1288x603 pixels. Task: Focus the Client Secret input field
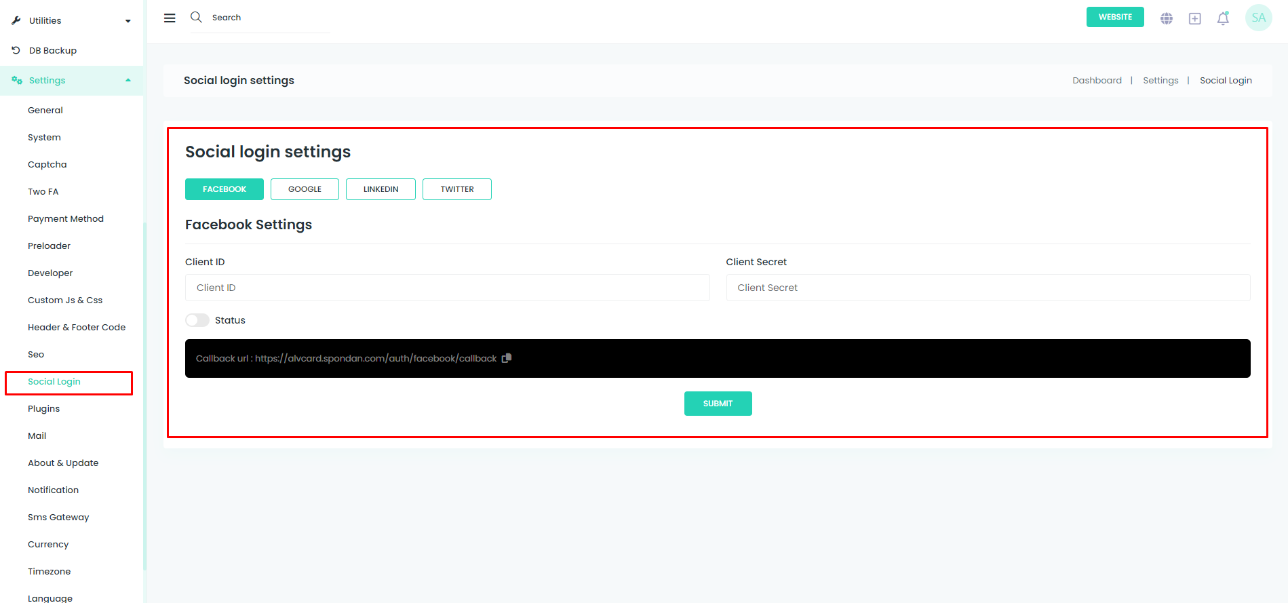(988, 288)
